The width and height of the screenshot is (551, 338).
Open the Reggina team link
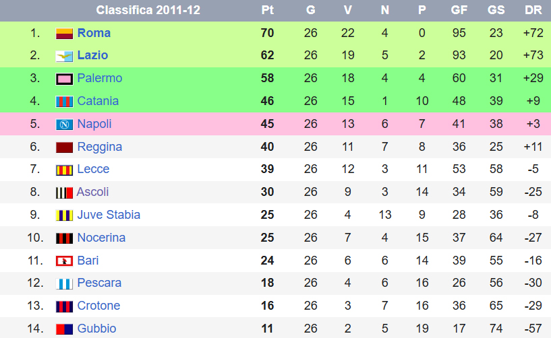(x=99, y=147)
